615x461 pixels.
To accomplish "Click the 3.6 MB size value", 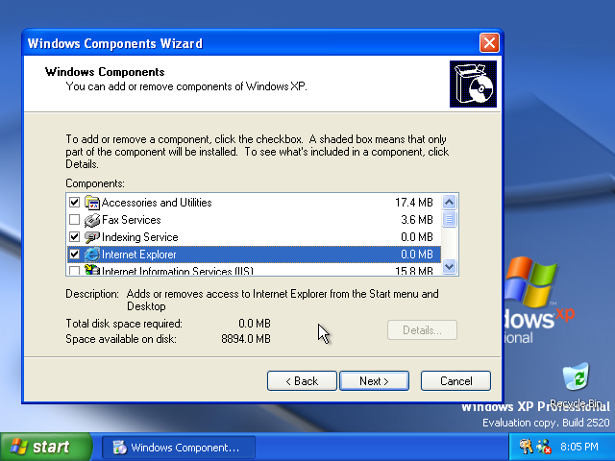I will coord(417,220).
